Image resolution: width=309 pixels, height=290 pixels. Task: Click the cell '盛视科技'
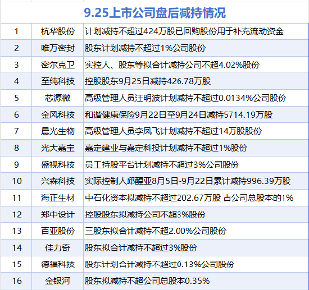tap(57, 165)
